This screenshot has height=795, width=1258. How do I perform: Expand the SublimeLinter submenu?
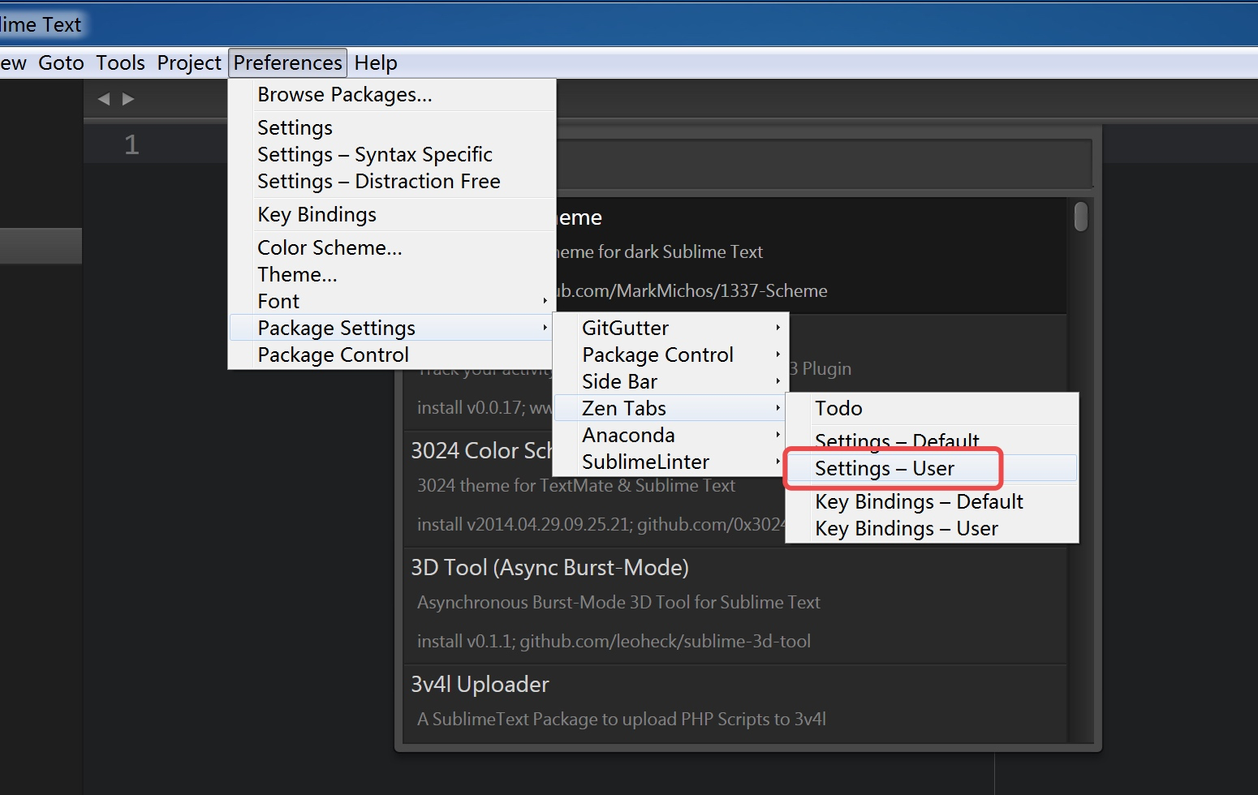click(670, 462)
